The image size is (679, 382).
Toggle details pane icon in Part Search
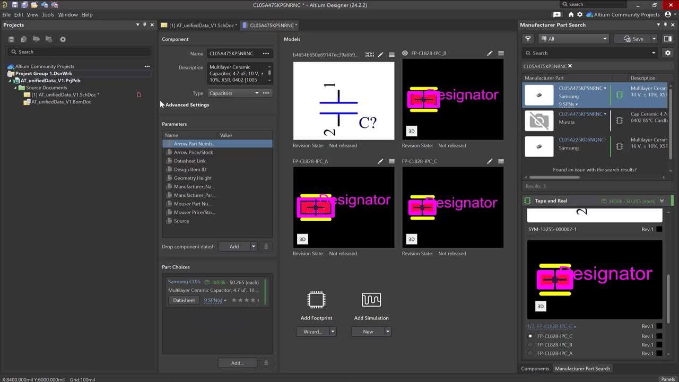point(668,39)
